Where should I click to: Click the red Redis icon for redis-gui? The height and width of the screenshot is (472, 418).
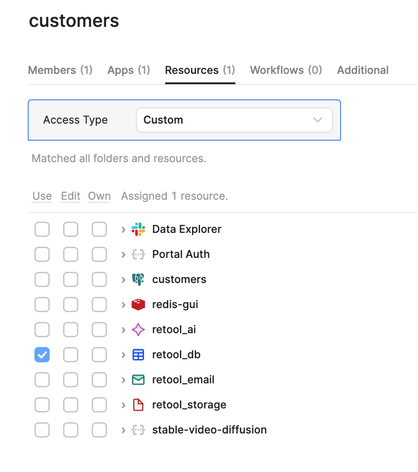[x=138, y=305]
